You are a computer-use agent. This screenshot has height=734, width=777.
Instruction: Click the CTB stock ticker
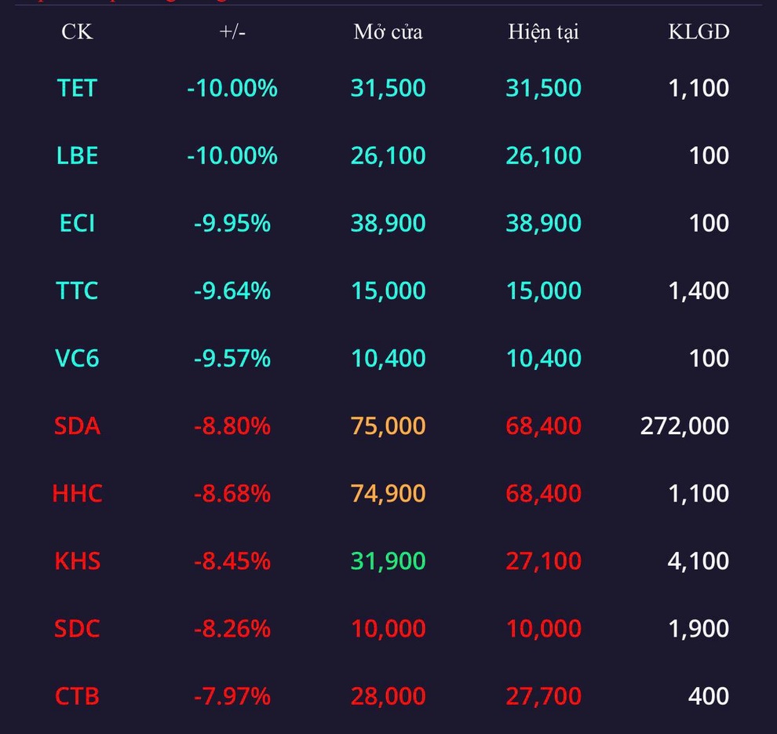[x=77, y=696]
